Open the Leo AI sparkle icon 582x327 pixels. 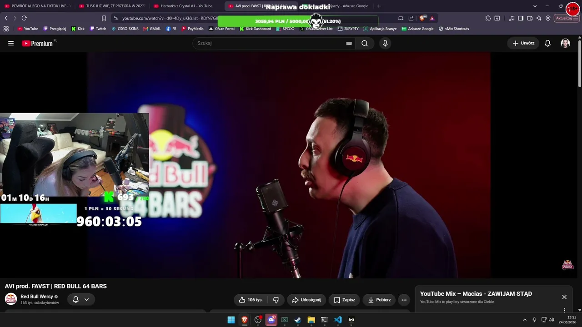tap(539, 18)
